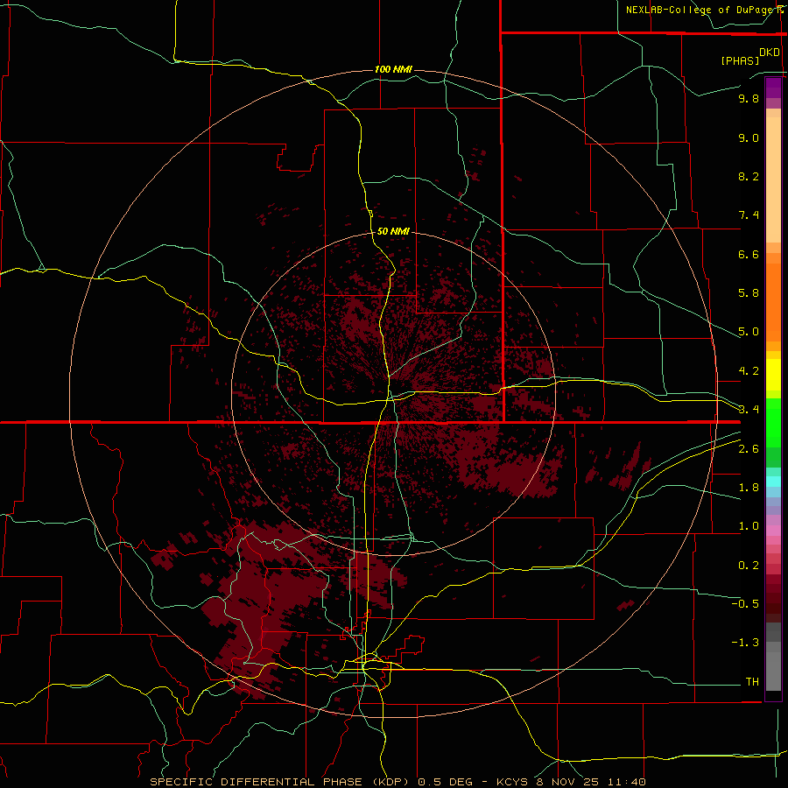Click the KCYS station identifier in caption
The height and width of the screenshot is (788, 788).
coord(511,782)
